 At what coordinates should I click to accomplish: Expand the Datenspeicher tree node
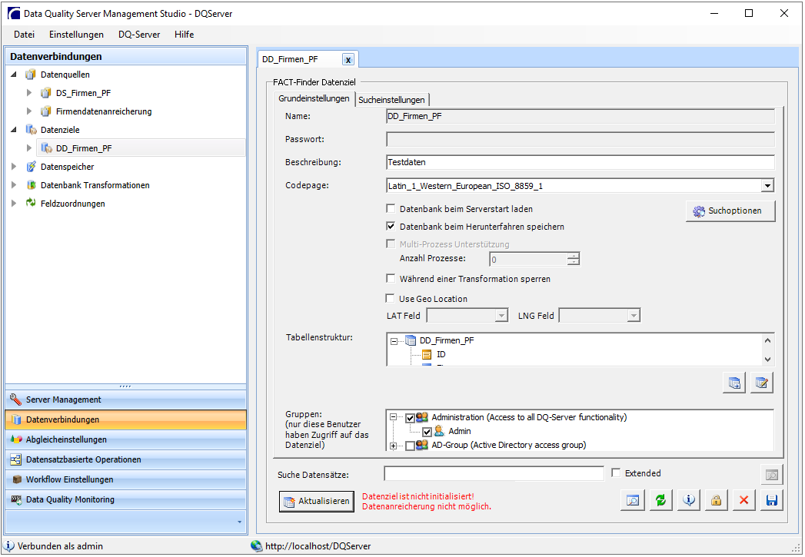tap(14, 167)
